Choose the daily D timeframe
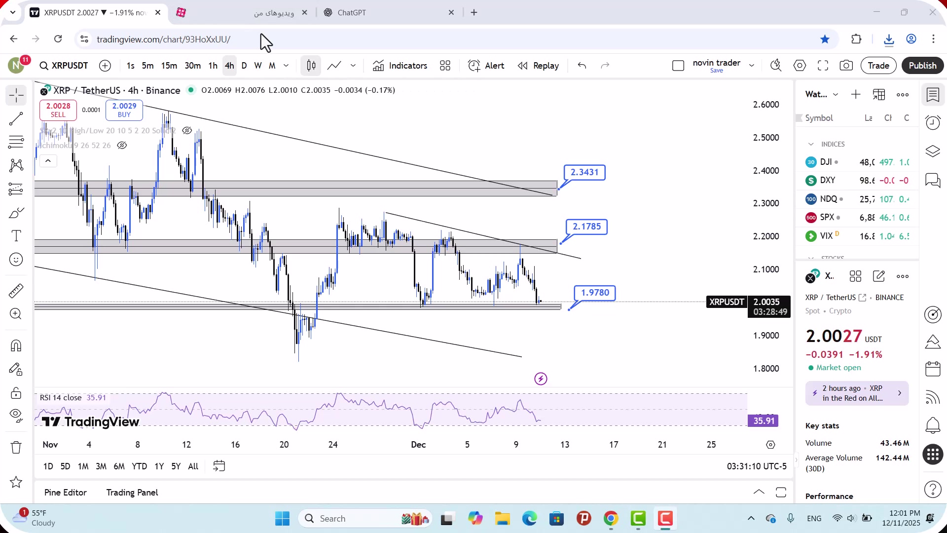Screen dimensions: 947x533 [244, 66]
